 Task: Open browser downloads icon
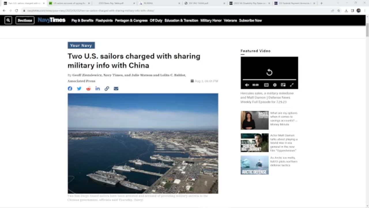point(346,10)
